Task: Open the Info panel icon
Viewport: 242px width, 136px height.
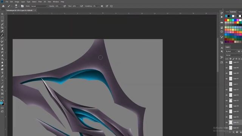Action: [222, 31]
